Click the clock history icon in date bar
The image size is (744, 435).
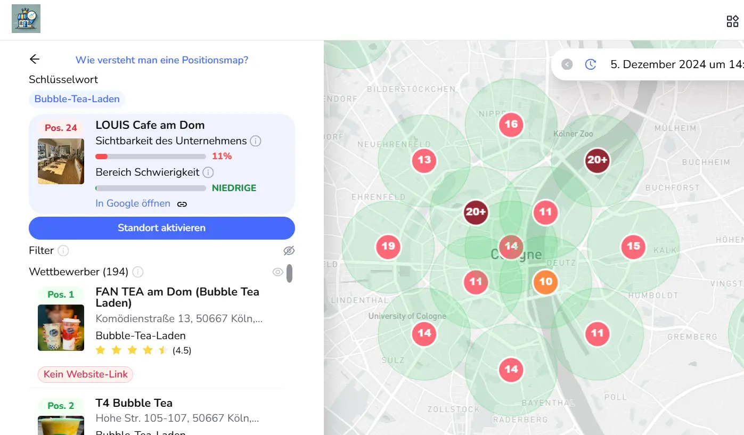pos(591,64)
